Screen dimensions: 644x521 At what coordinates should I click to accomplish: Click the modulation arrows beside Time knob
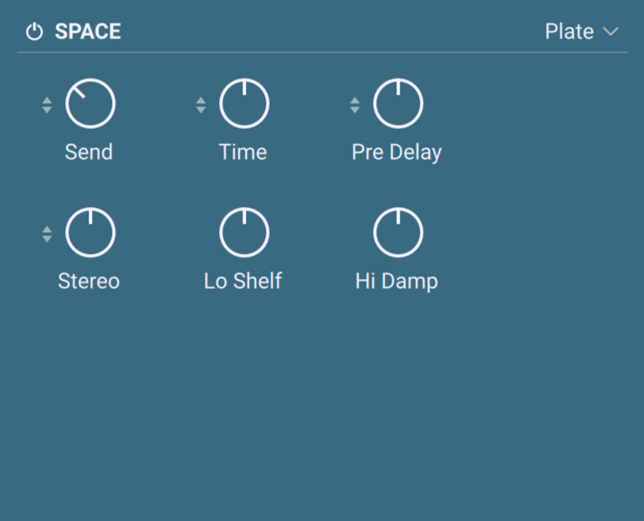pos(201,106)
